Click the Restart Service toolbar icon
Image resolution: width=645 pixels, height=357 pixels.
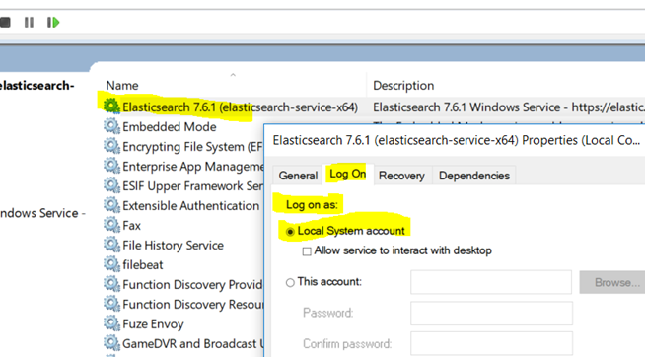(x=53, y=23)
